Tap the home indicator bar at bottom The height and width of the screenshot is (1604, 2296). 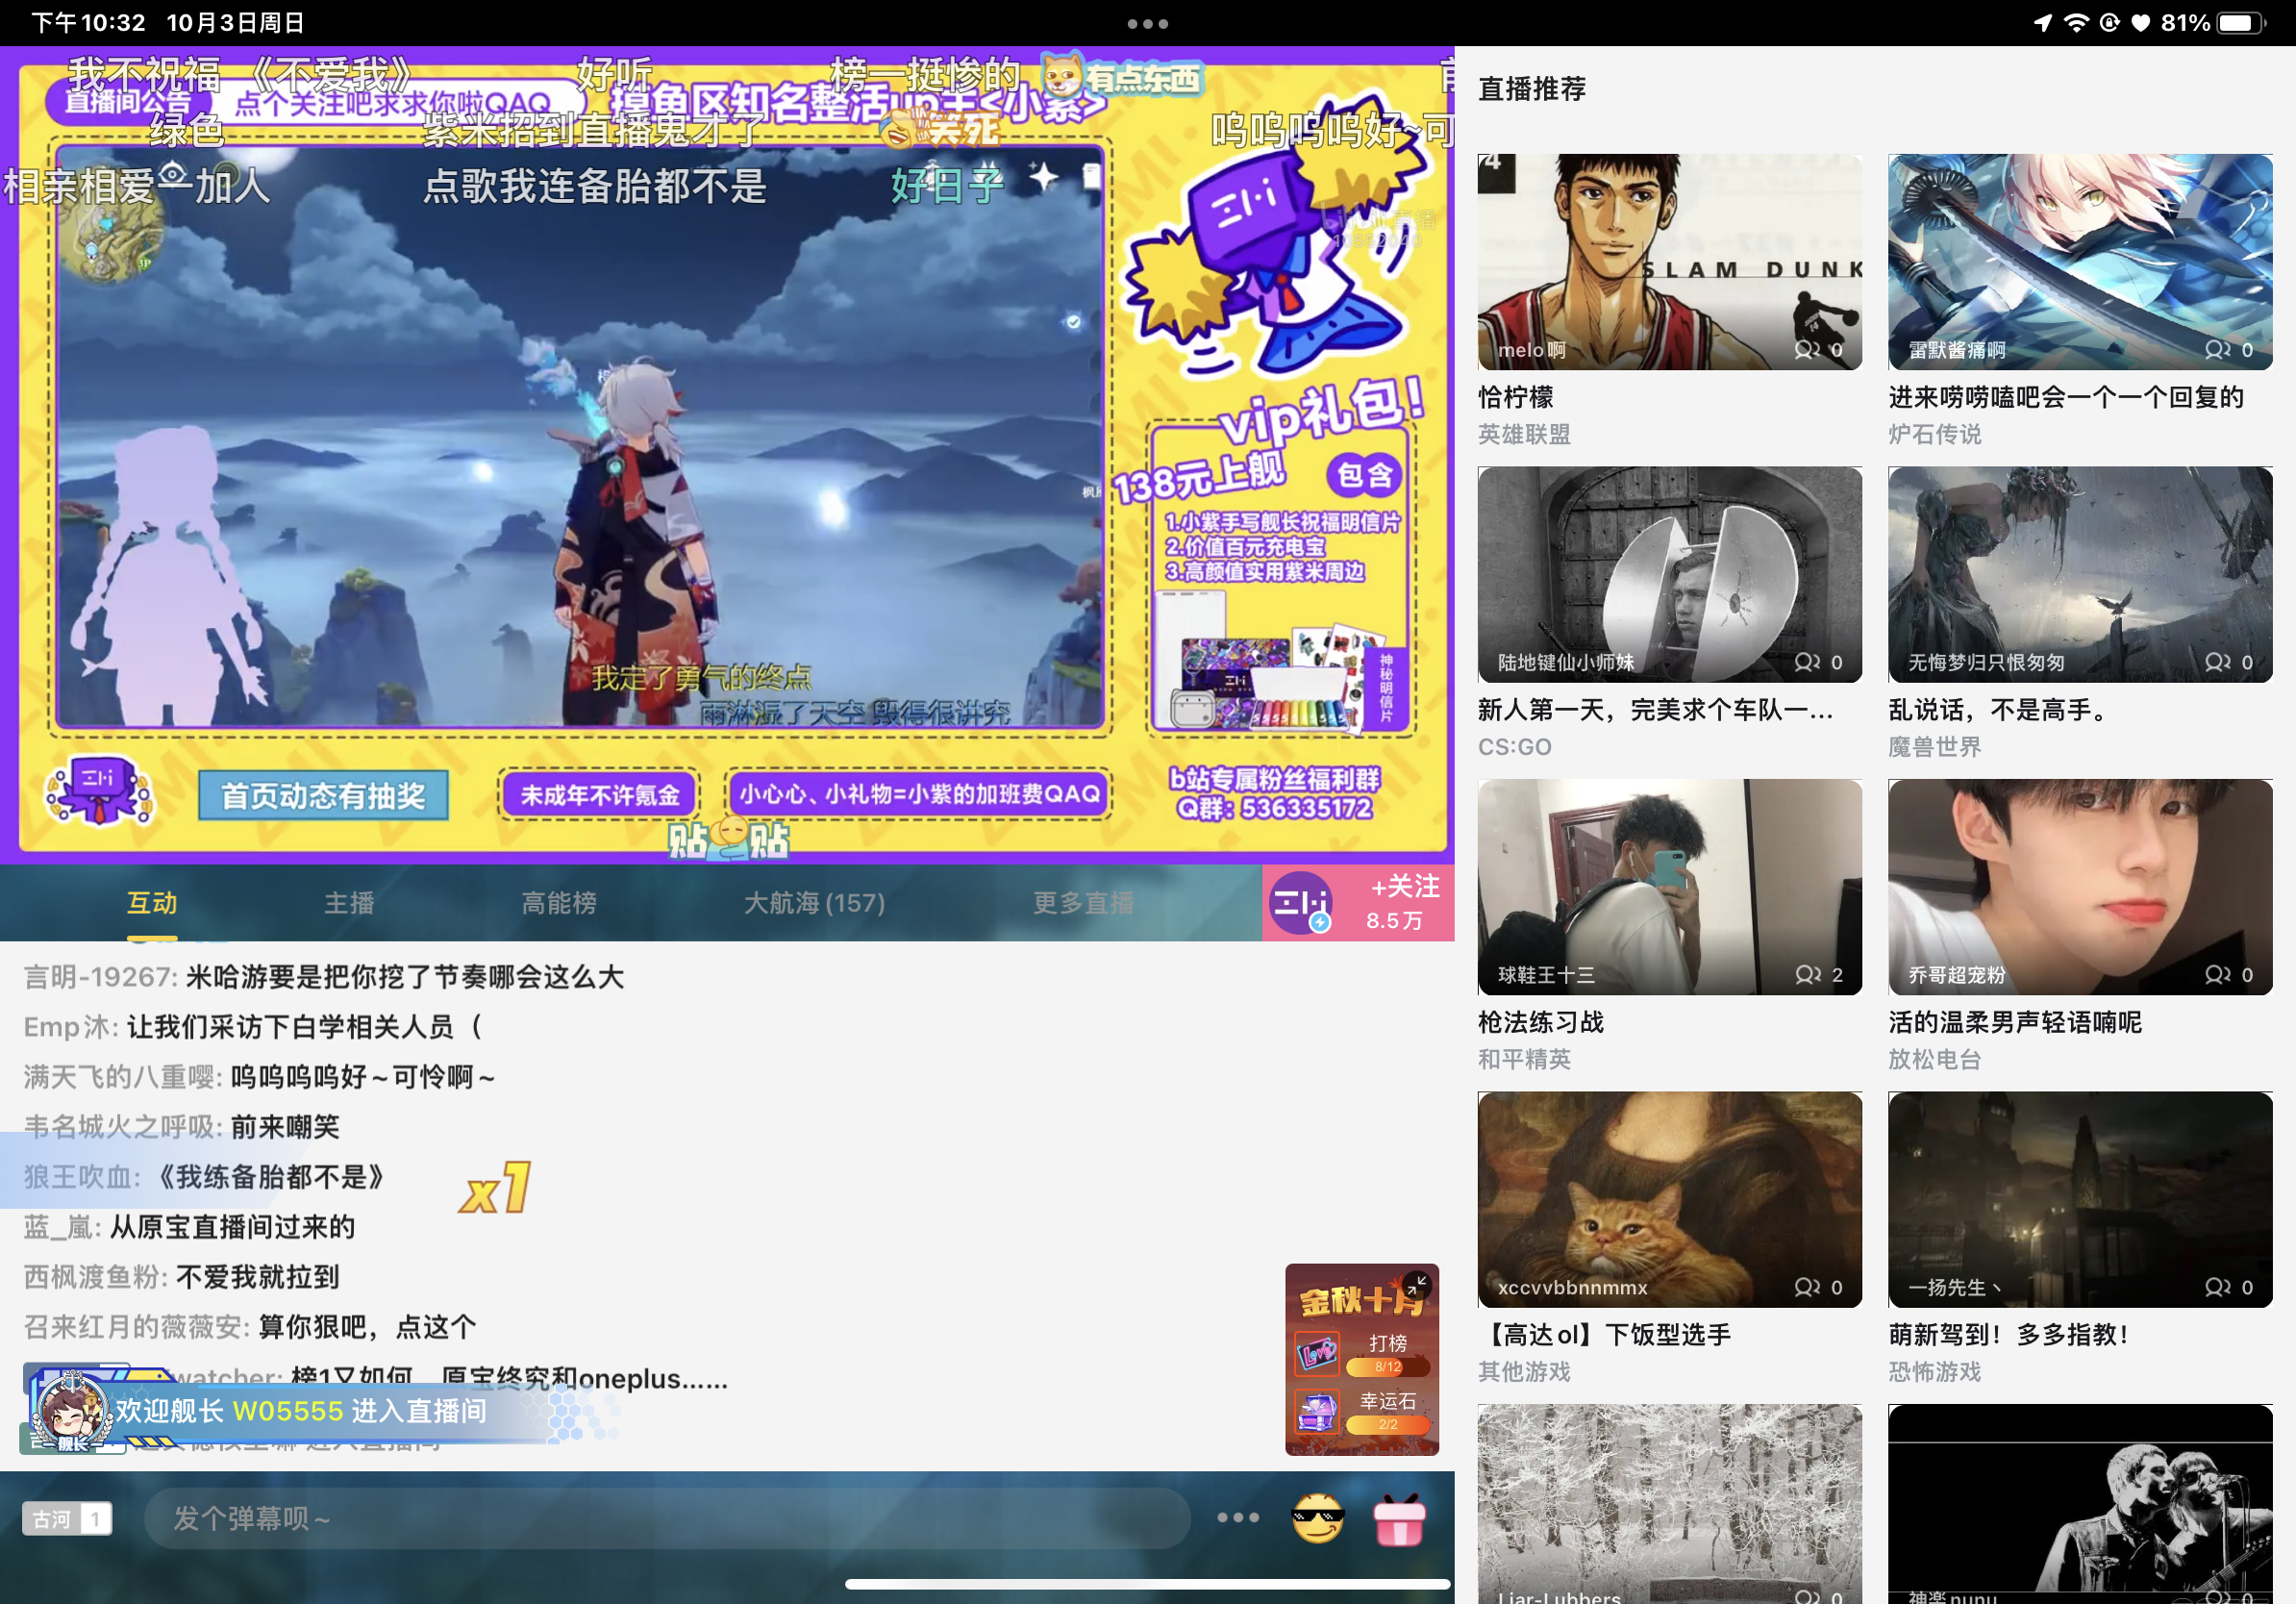point(1147,1584)
